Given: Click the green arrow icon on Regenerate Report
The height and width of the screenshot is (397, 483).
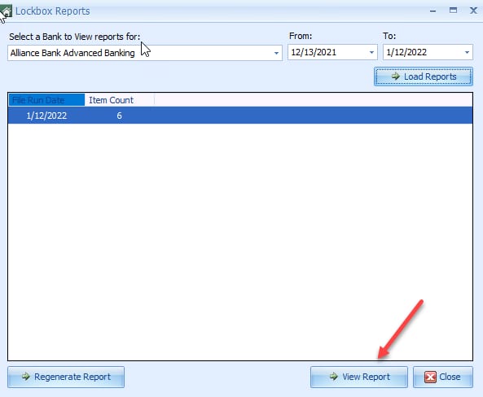Looking at the screenshot, I should point(26,376).
